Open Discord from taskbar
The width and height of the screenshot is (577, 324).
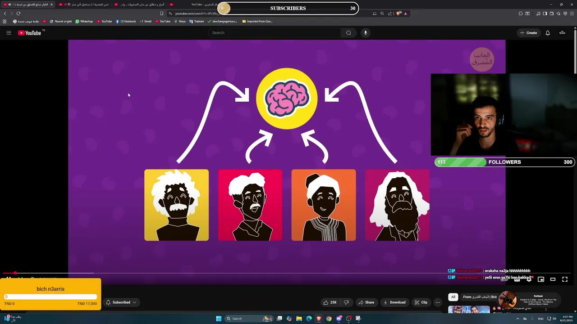tap(339, 319)
